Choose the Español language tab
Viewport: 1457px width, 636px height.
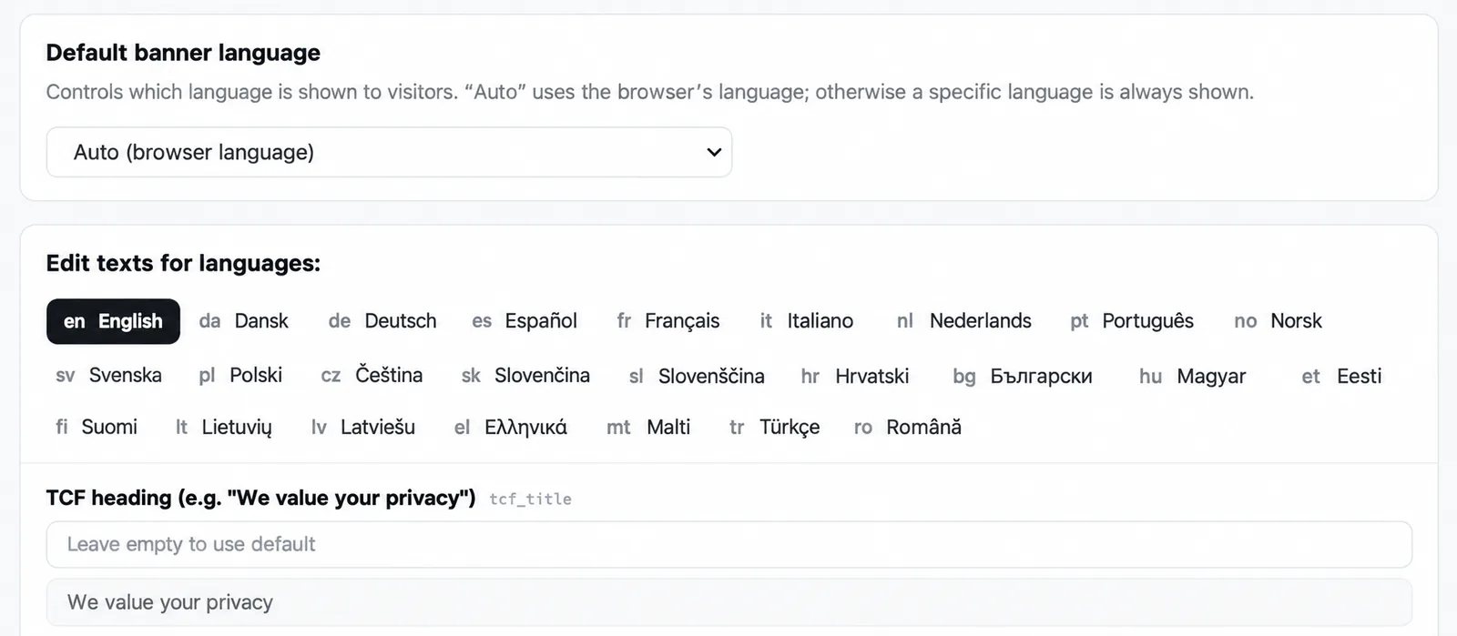tap(525, 321)
